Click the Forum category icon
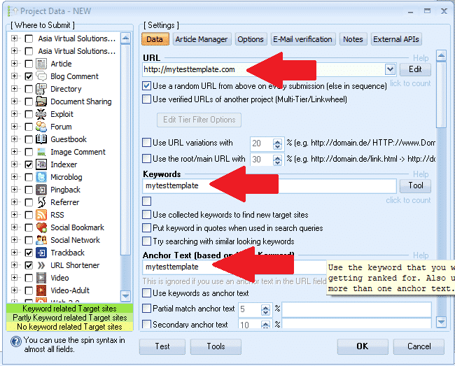Image resolution: width=455 pixels, height=366 pixels. coord(41,127)
